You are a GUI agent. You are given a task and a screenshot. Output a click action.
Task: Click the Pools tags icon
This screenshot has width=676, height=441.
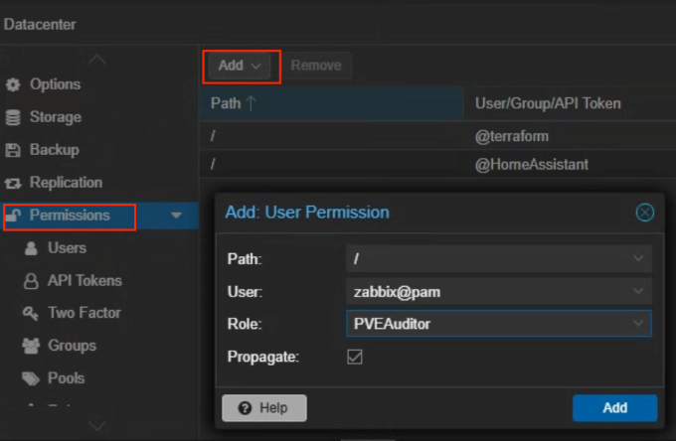click(x=31, y=378)
